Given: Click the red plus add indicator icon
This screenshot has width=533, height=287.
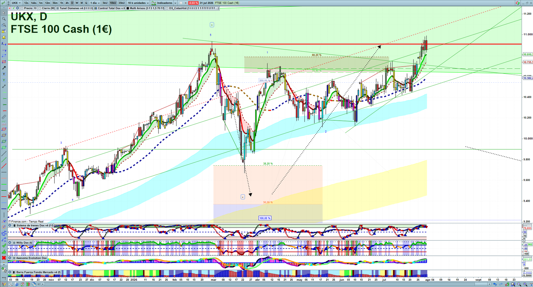Looking at the screenshot, I should [x=10, y=8].
